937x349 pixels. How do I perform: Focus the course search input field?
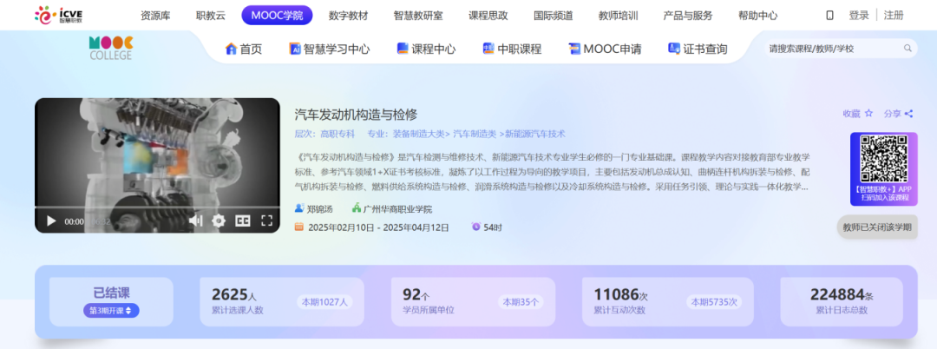[x=833, y=49]
